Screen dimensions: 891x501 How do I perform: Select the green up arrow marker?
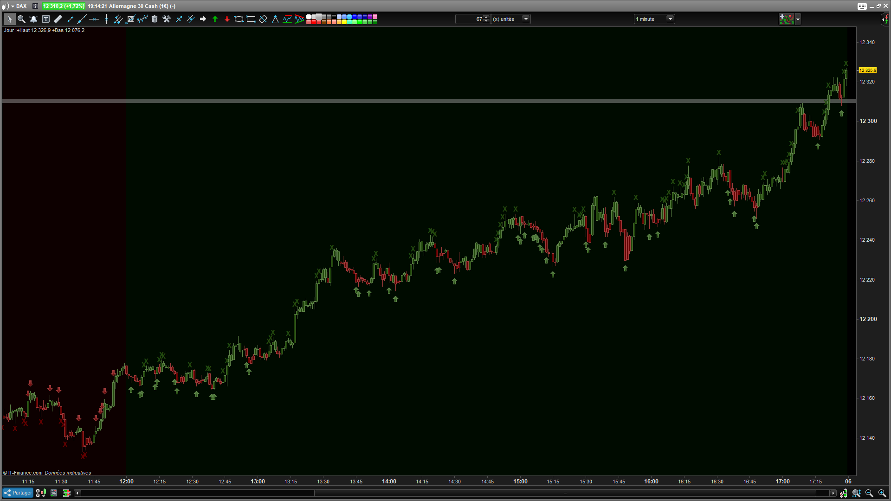tap(215, 19)
